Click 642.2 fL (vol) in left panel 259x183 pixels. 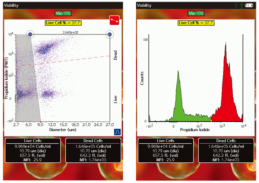tap(93, 155)
